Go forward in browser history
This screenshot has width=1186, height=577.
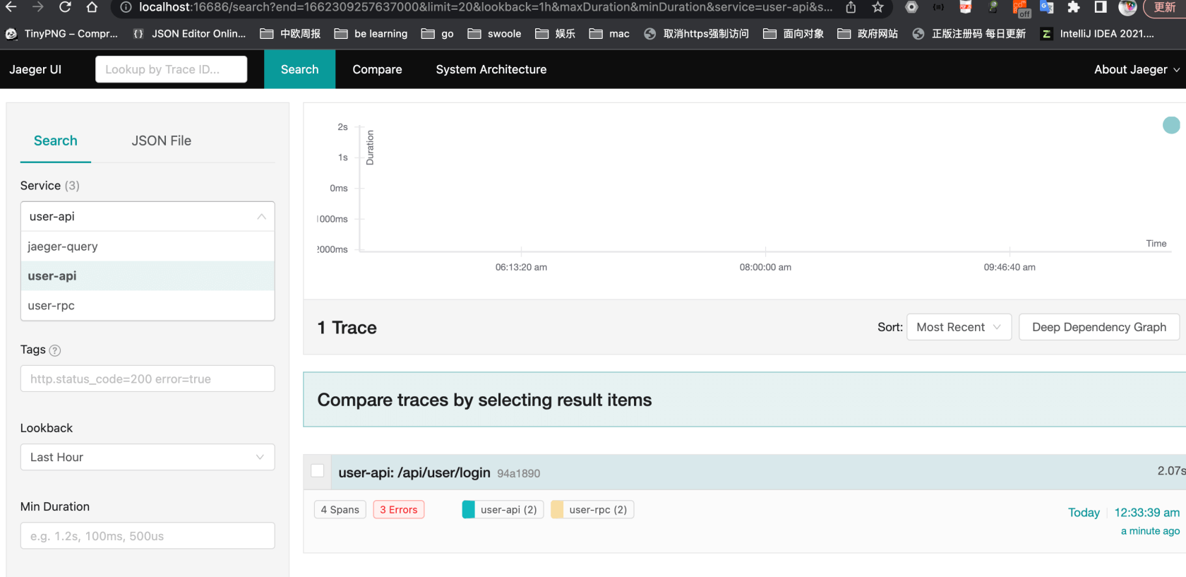(38, 7)
